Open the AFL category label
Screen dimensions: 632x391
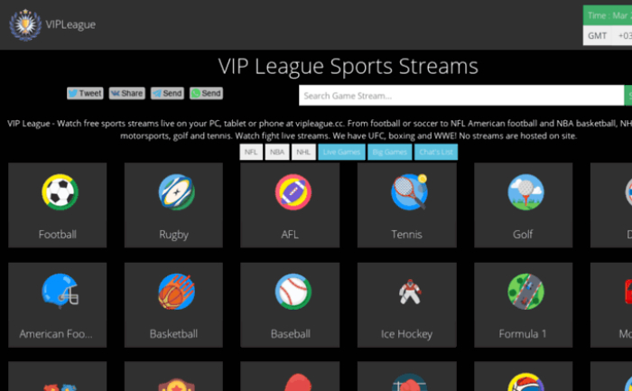[290, 234]
